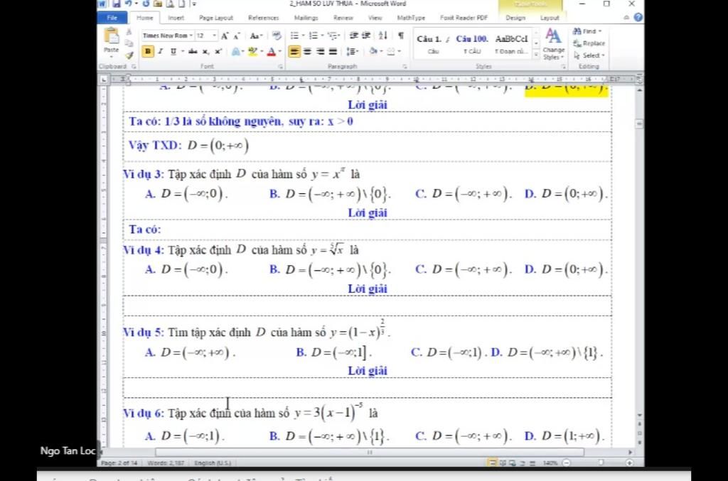Click the Justify alignment icon

click(x=333, y=51)
